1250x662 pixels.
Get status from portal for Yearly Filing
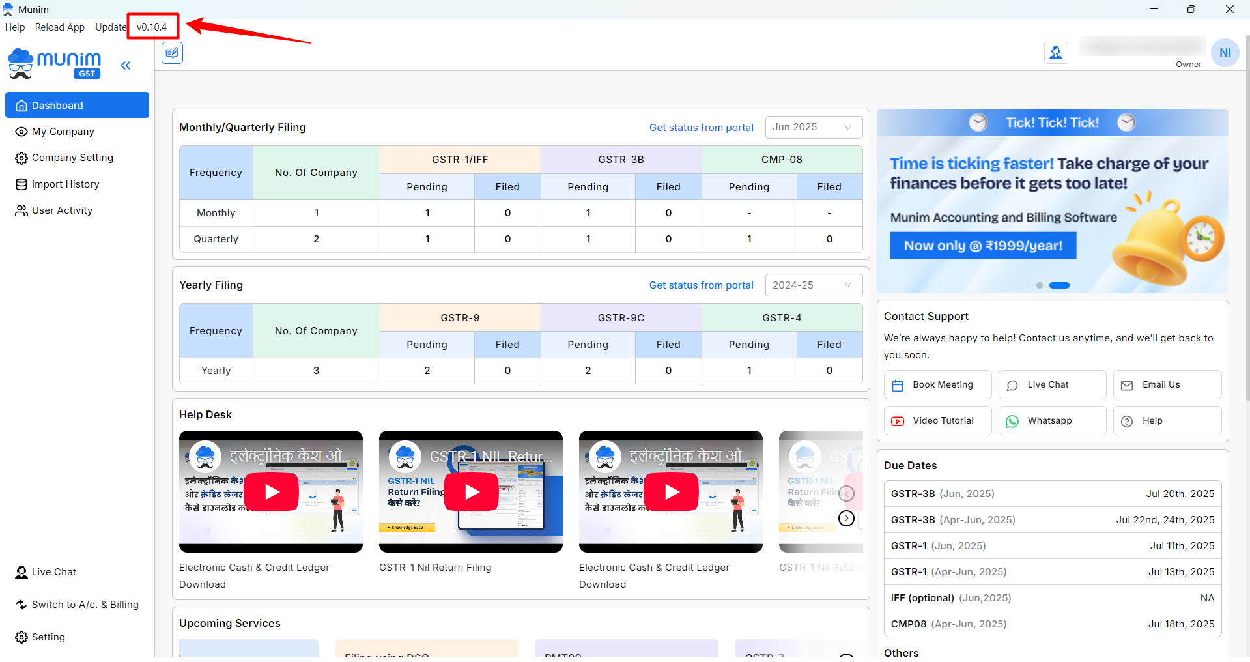(x=701, y=285)
